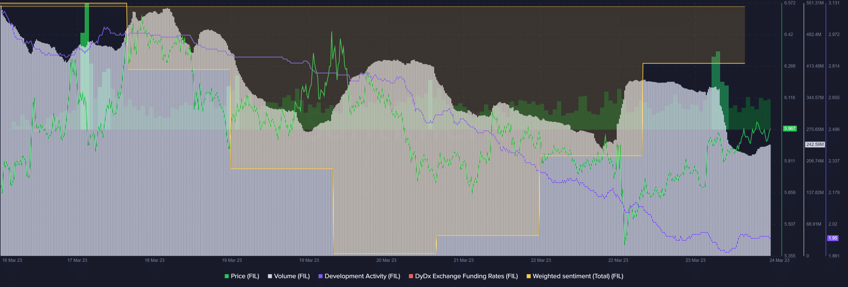
Task: Select the 17 Mar 23 date label
Action: 77,260
